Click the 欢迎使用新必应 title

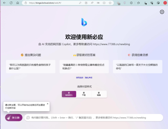point(84,37)
